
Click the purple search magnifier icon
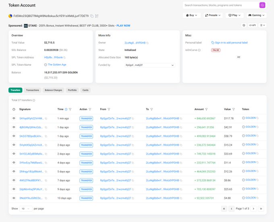point(262,5)
